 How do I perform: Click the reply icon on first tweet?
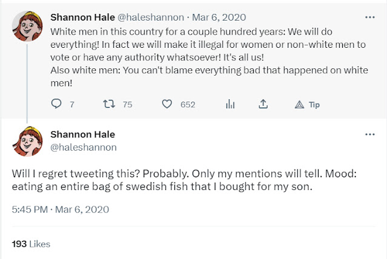(57, 104)
